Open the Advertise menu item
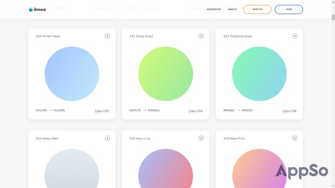The width and height of the screenshot is (335, 188). (x=214, y=9)
